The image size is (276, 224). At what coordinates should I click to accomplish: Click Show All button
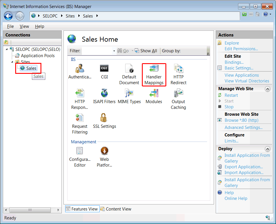tap(146, 51)
